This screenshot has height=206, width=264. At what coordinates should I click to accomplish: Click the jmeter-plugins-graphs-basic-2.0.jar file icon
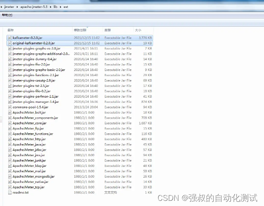click(x=10, y=70)
